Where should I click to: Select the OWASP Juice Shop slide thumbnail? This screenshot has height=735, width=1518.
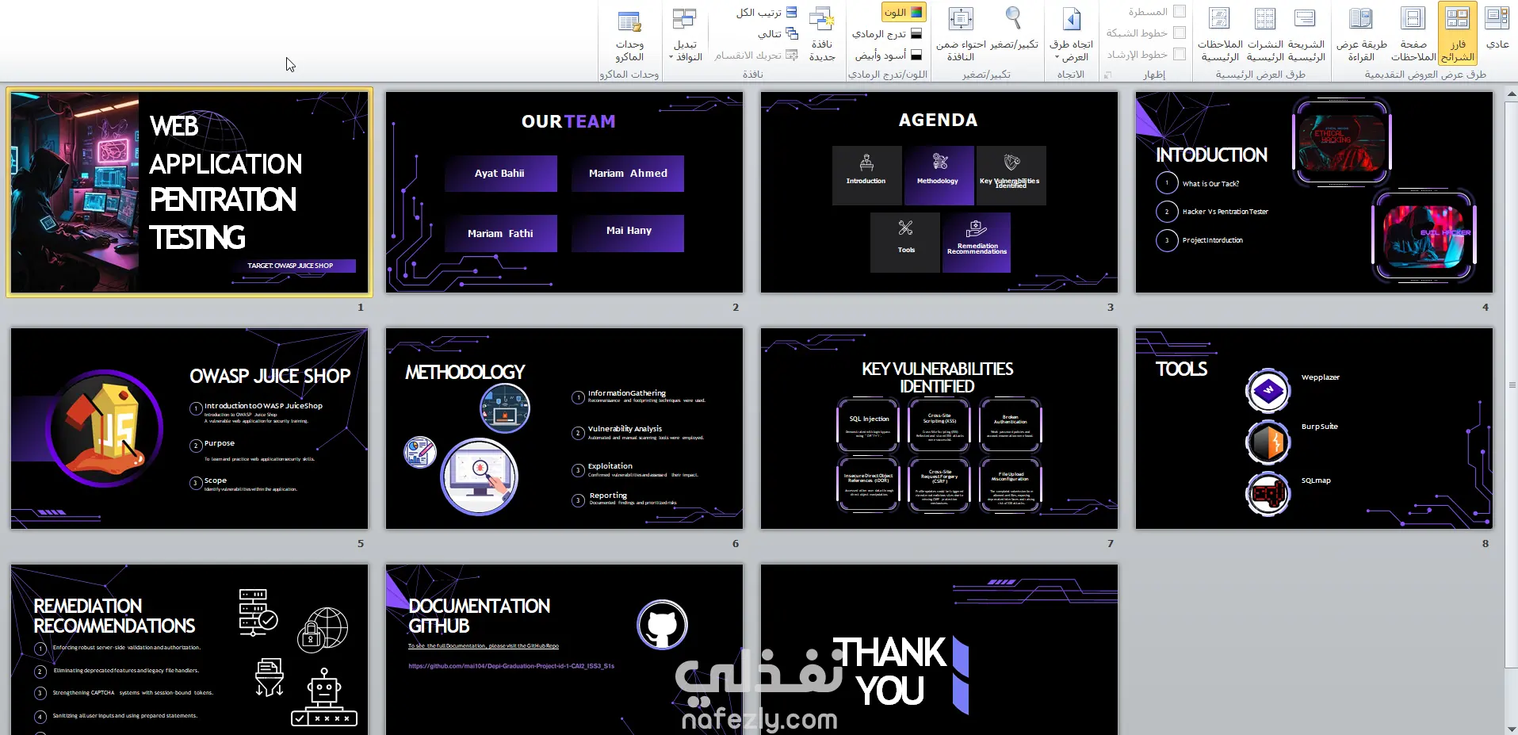tap(189, 428)
